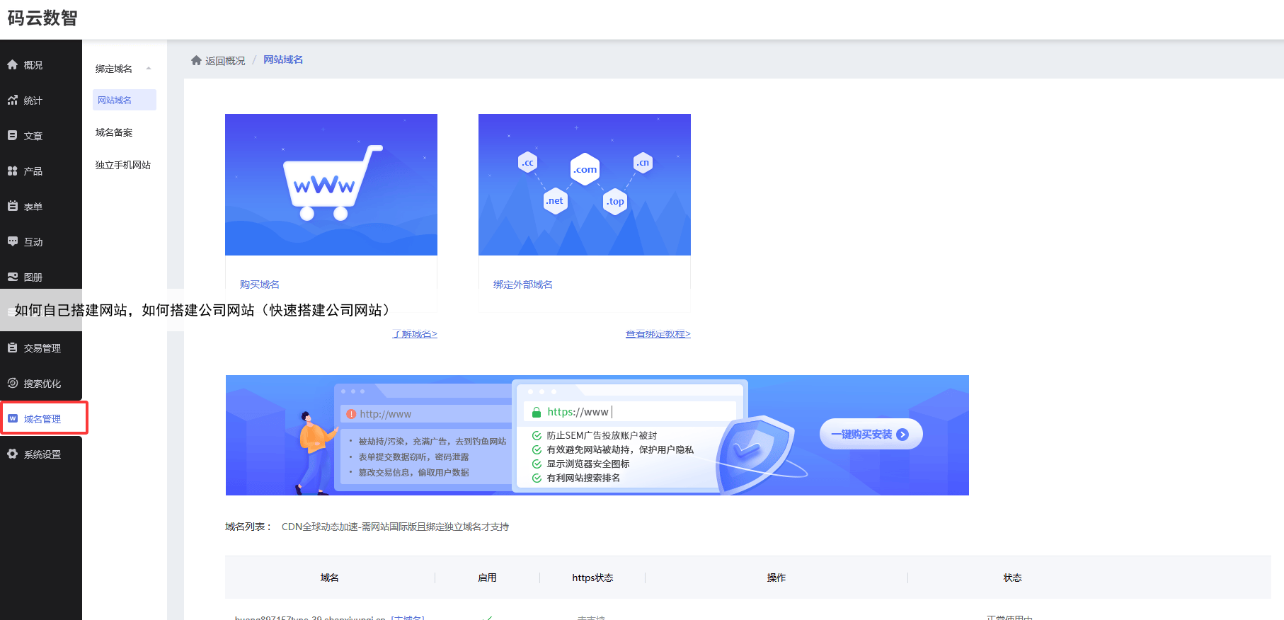
Task: Click the 互动 chat bubble icon
Action: (12, 241)
